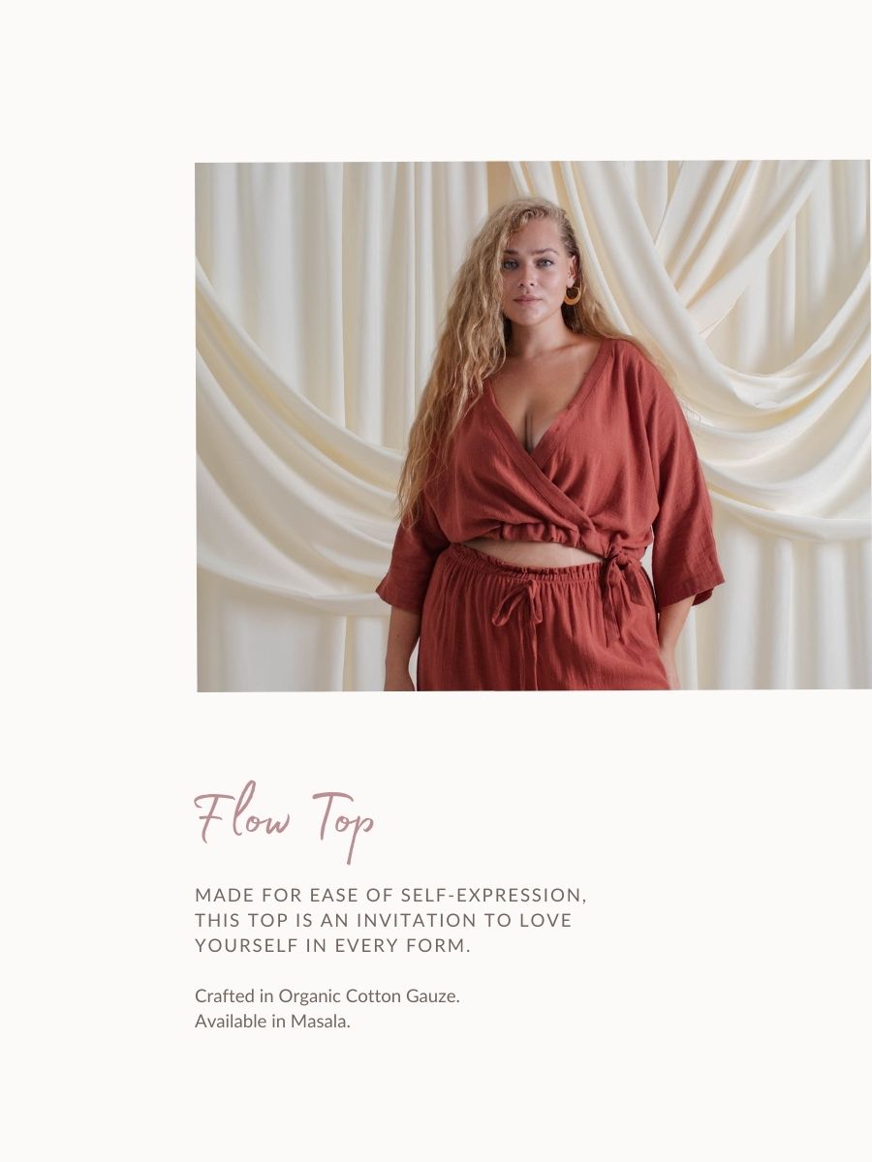
Task: Click the word "Masala" color name
Action: point(320,1021)
